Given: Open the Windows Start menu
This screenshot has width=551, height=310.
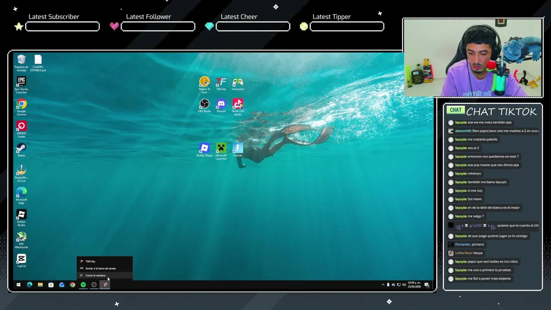Looking at the screenshot, I should pyautogui.click(x=19, y=285).
